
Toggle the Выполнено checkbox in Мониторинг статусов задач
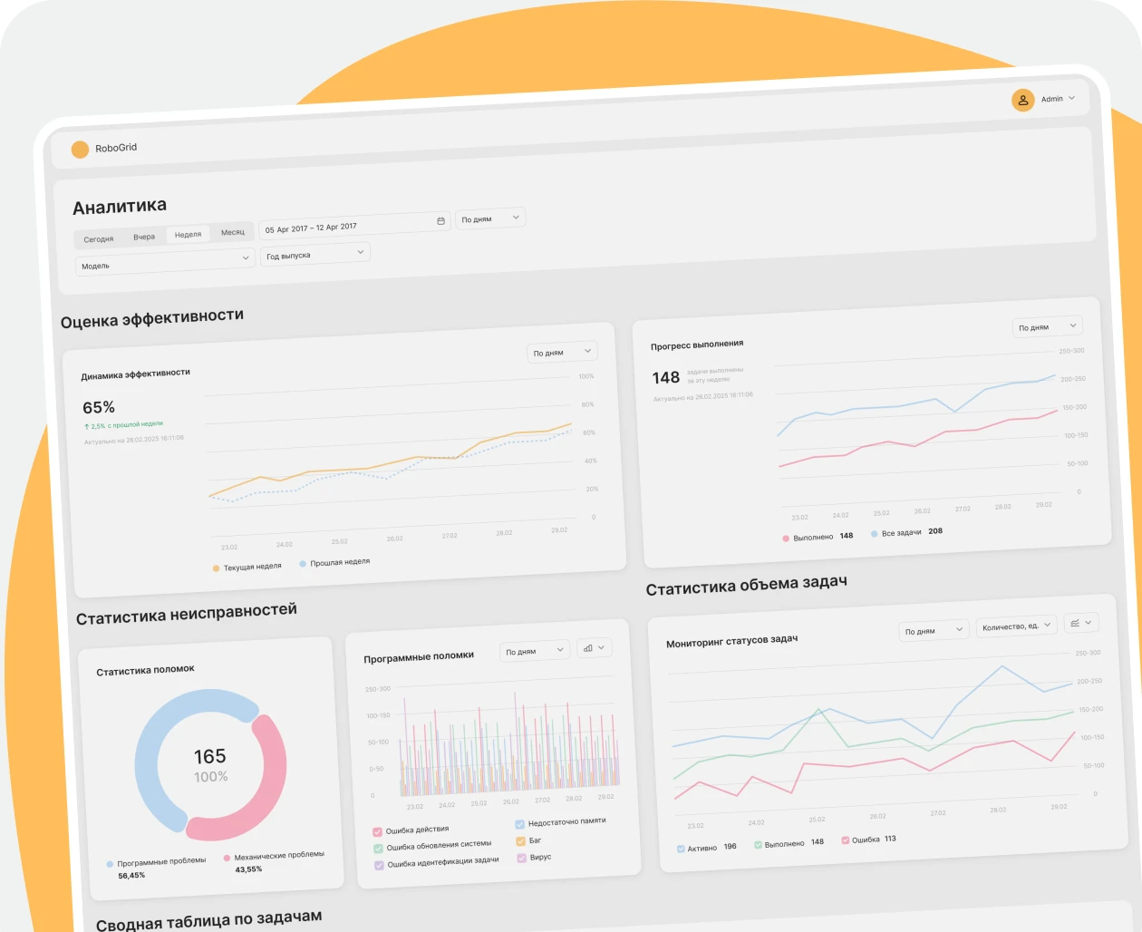(x=758, y=845)
